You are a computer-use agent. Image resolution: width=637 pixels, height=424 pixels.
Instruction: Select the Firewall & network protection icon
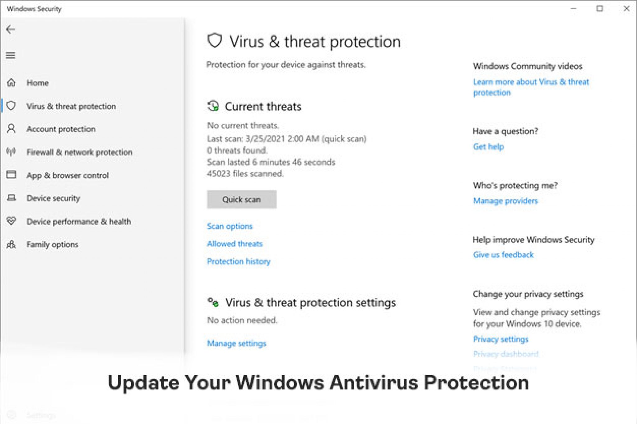coord(12,152)
